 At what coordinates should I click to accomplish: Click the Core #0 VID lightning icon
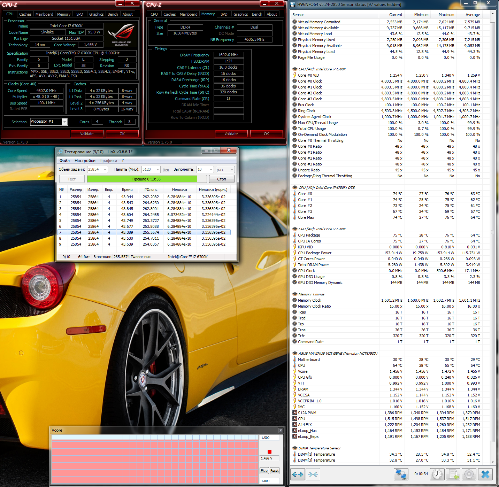click(x=295, y=75)
